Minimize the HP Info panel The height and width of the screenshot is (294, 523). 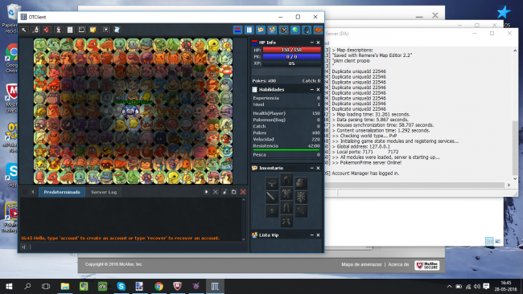click(x=312, y=43)
